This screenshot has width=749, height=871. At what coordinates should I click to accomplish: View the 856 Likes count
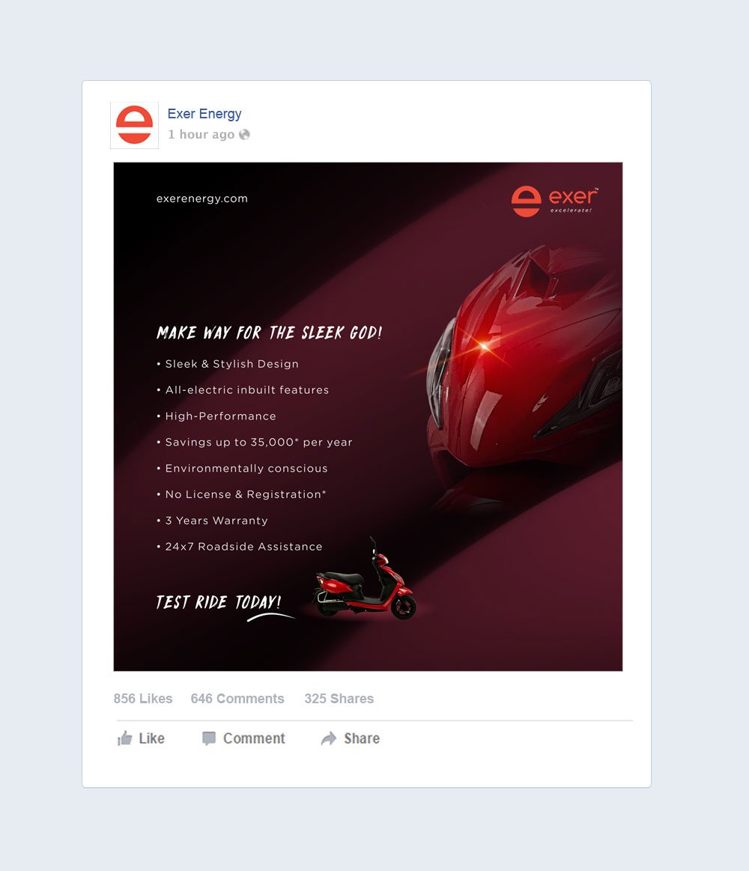(x=143, y=698)
